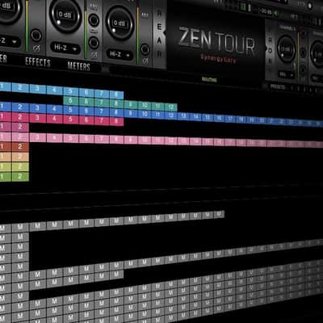
Task: Select slot 5 in the teal routing row
Action: tap(70, 100)
